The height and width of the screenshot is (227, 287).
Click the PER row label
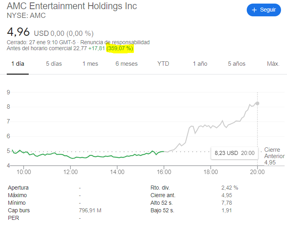point(14,218)
